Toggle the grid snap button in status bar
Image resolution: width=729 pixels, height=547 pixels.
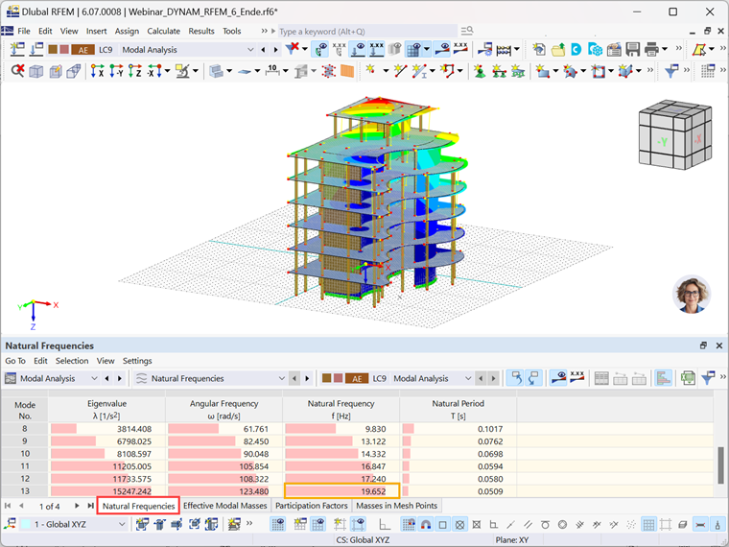[648, 525]
